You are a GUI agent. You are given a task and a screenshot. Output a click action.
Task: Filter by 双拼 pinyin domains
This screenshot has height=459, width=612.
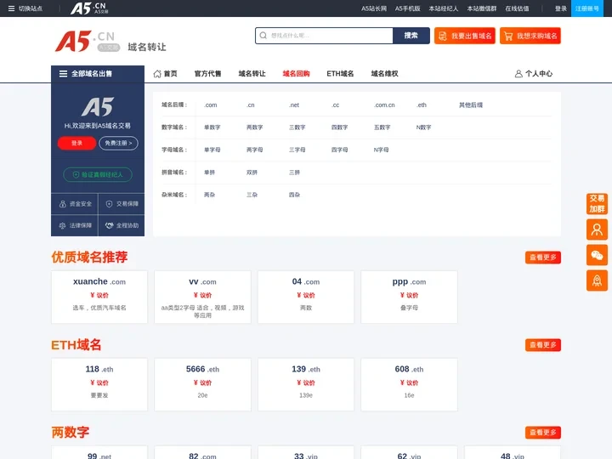(252, 172)
